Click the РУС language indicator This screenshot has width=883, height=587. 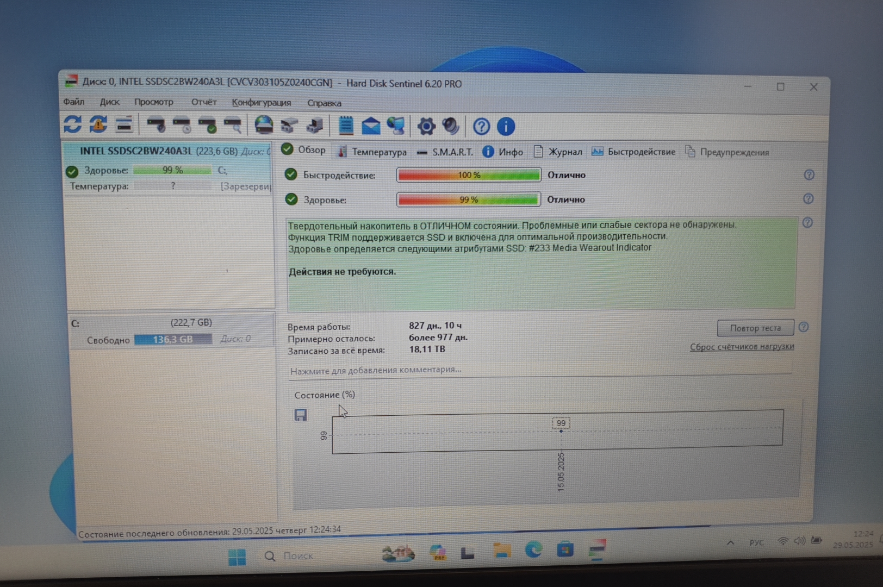pos(756,542)
